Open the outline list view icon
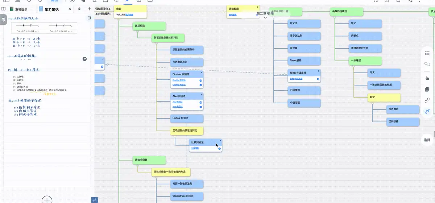Image resolution: width=435 pixels, height=203 pixels. point(427,53)
